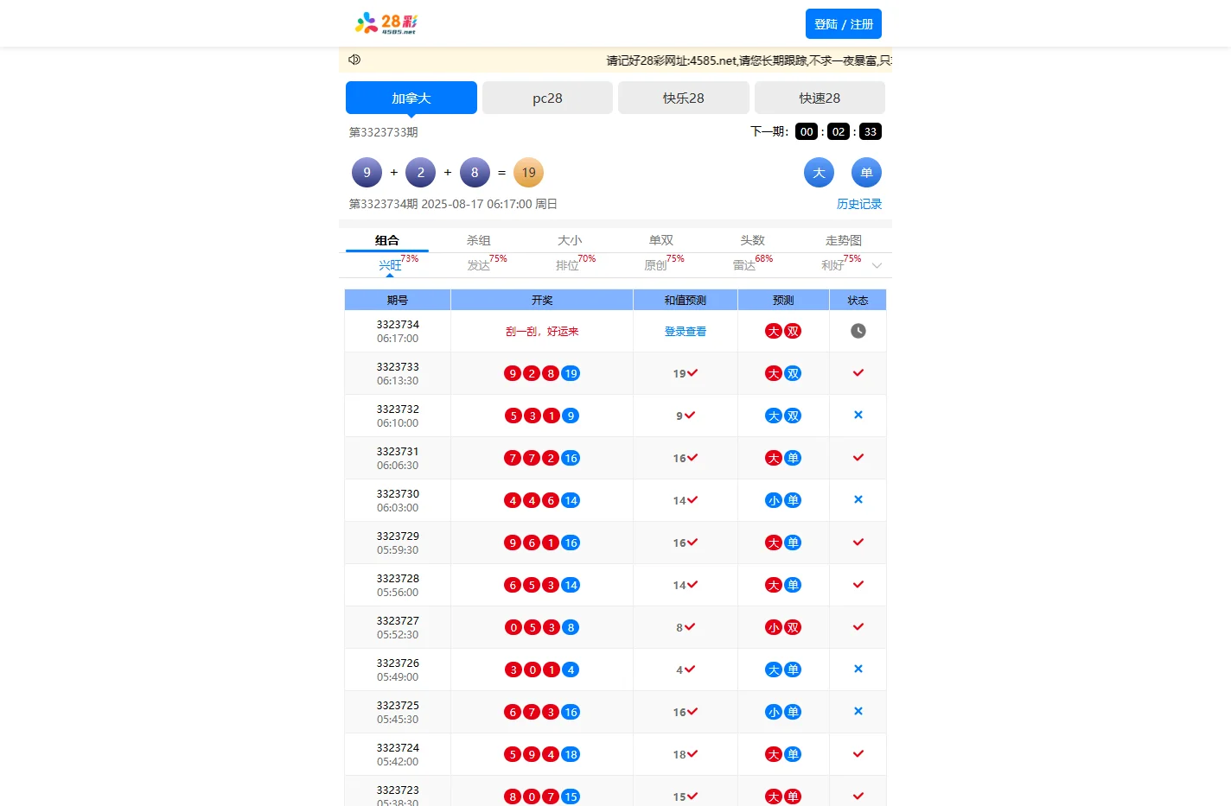Click the blue X status for row 3323725
This screenshot has height=806, width=1231.
[x=858, y=711]
